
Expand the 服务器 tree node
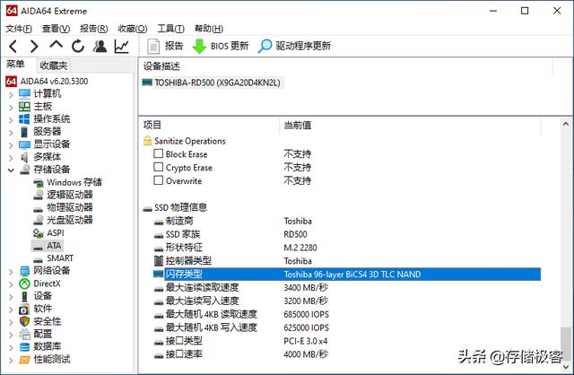[11, 132]
